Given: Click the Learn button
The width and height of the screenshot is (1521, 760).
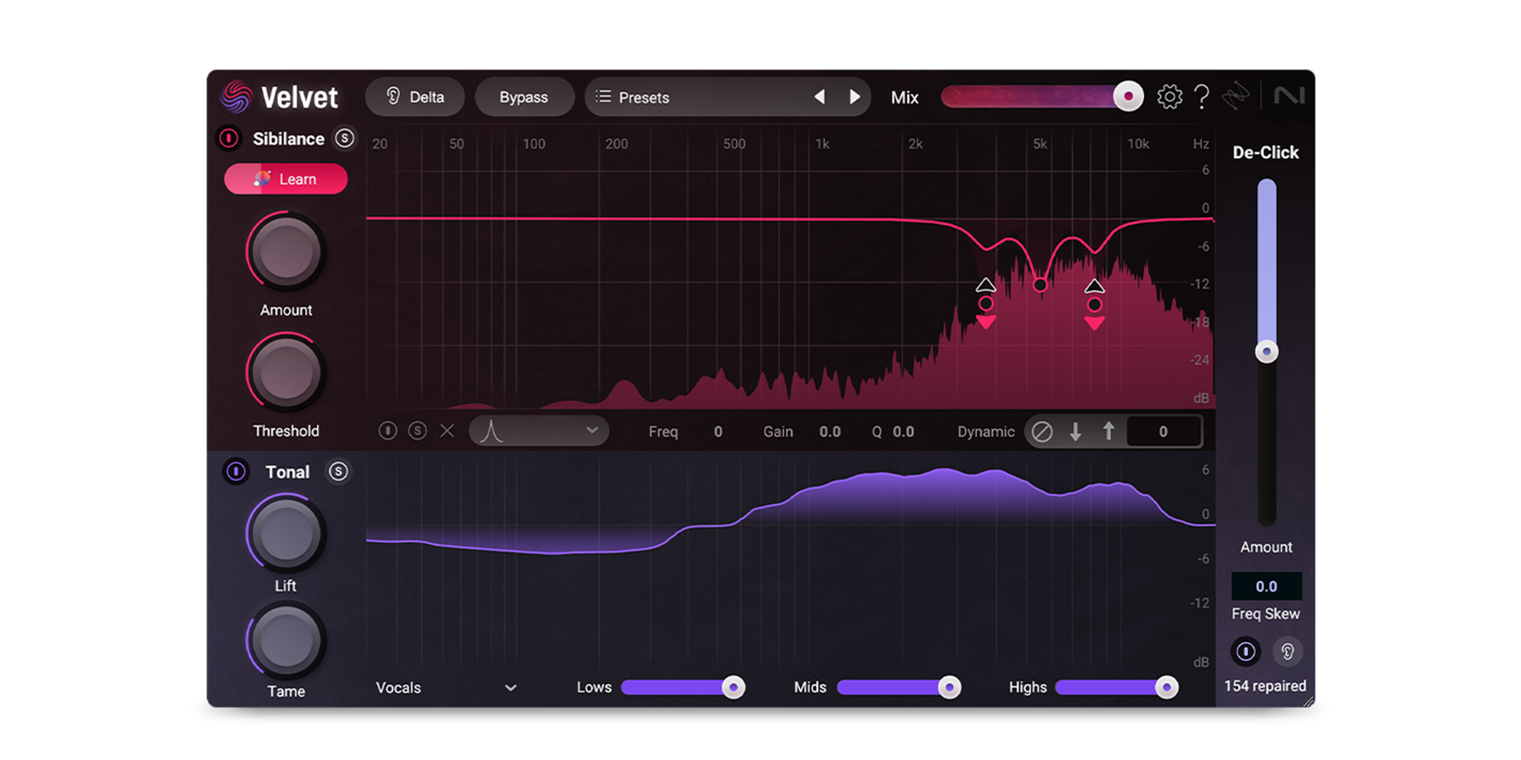Looking at the screenshot, I should pos(286,179).
